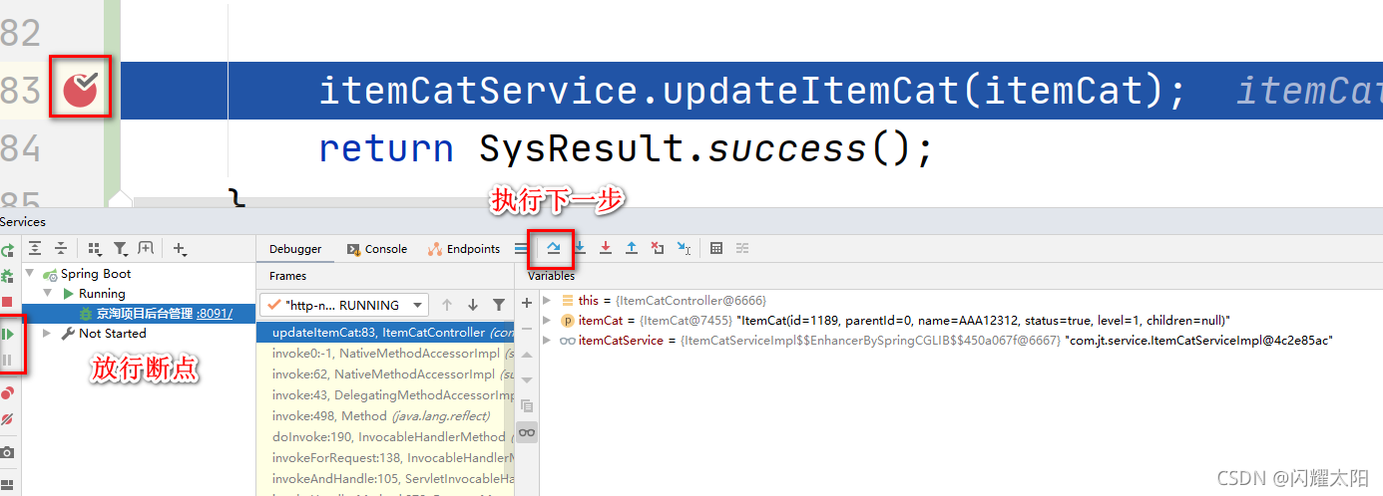Select frame invokeAndHandle:105
This screenshot has width=1383, height=496.
385,478
